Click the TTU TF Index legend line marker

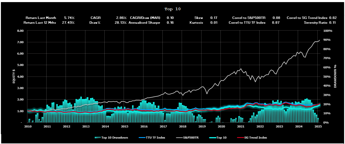[x=142, y=138]
